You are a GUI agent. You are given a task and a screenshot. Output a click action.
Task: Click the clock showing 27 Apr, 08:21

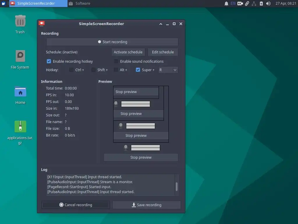click(286, 3)
